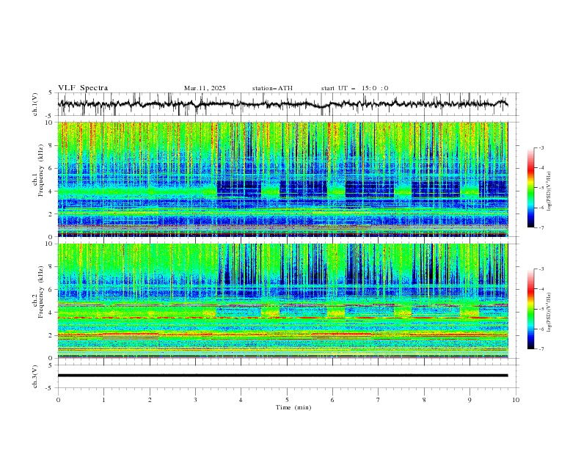Click the "6" tick on time axis
This screenshot has width=581, height=449.
(332, 400)
